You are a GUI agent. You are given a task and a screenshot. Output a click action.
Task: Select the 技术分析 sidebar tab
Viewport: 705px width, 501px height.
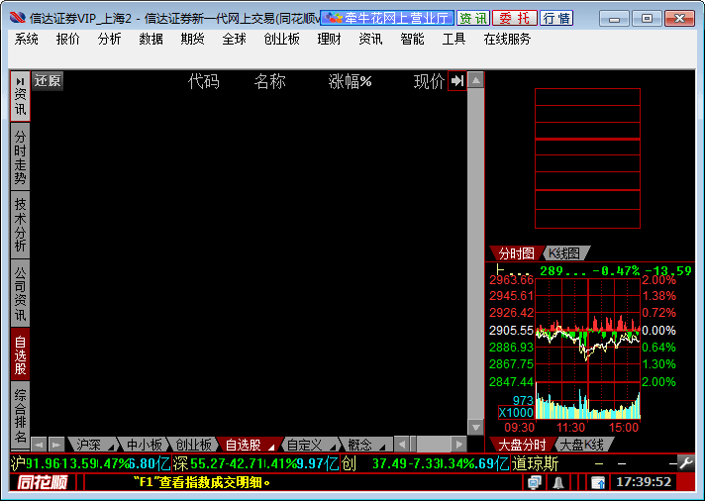point(20,225)
